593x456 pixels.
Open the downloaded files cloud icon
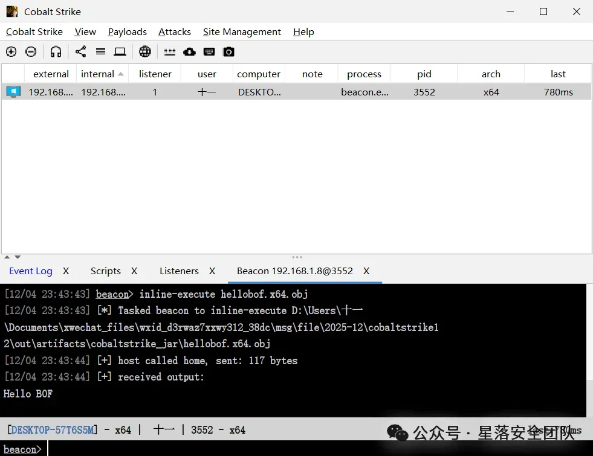(x=189, y=52)
